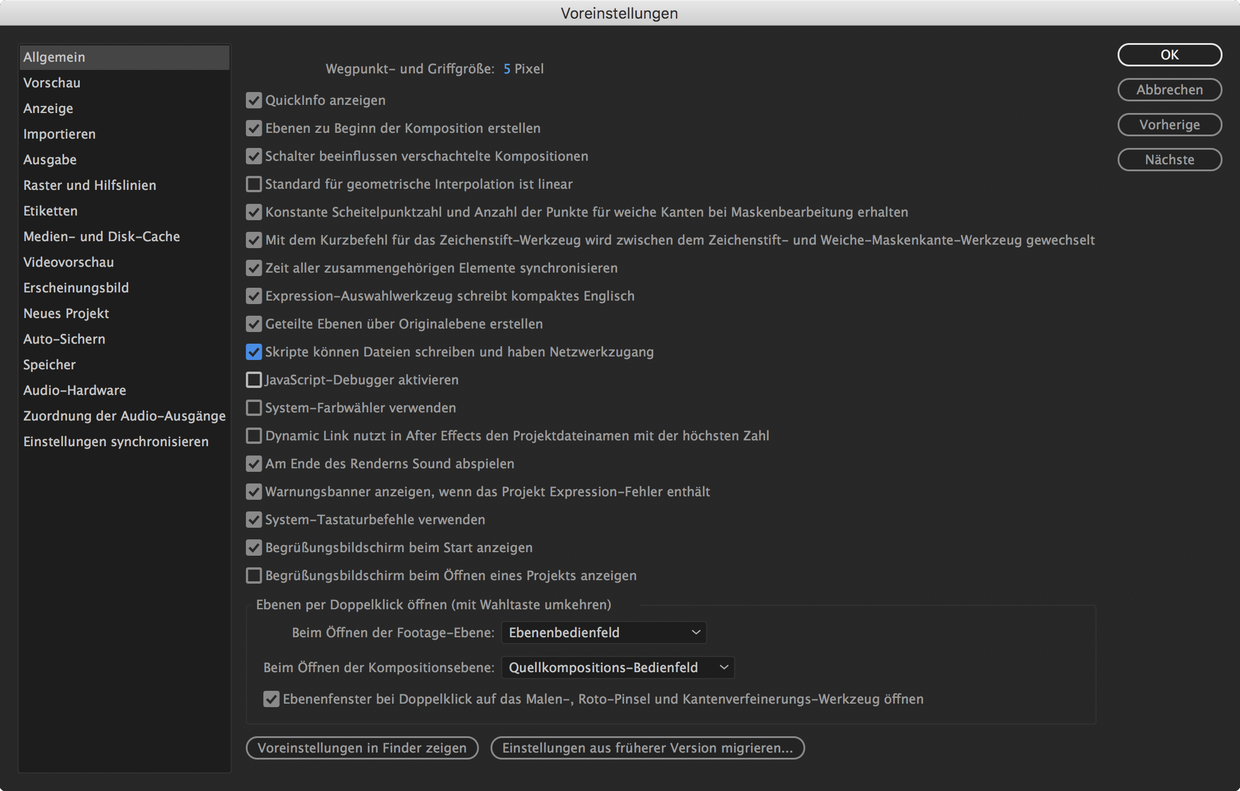Open the Etiketten category
Viewport: 1240px width, 791px height.
click(124, 211)
